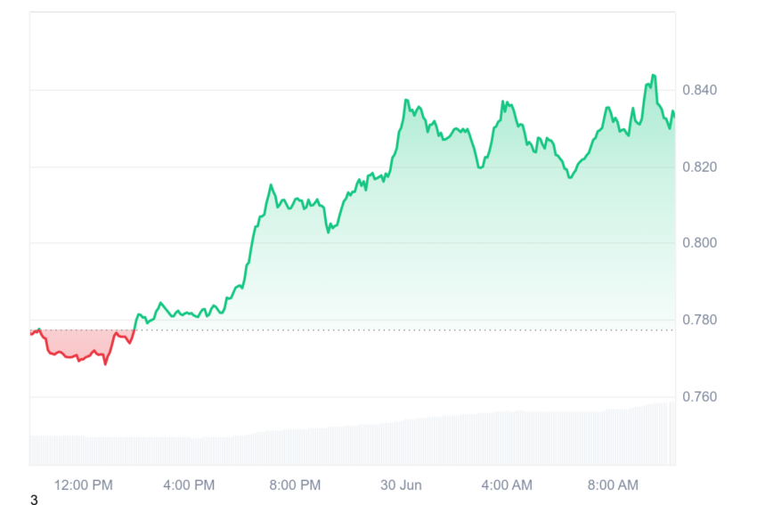Screen dimensions: 757x505
Task: Click the 0.800 price axis label
Action: [x=699, y=242]
